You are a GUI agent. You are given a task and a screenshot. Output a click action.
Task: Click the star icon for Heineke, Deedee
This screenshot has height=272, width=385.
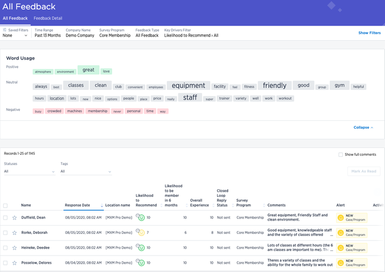pyautogui.click(x=14, y=247)
